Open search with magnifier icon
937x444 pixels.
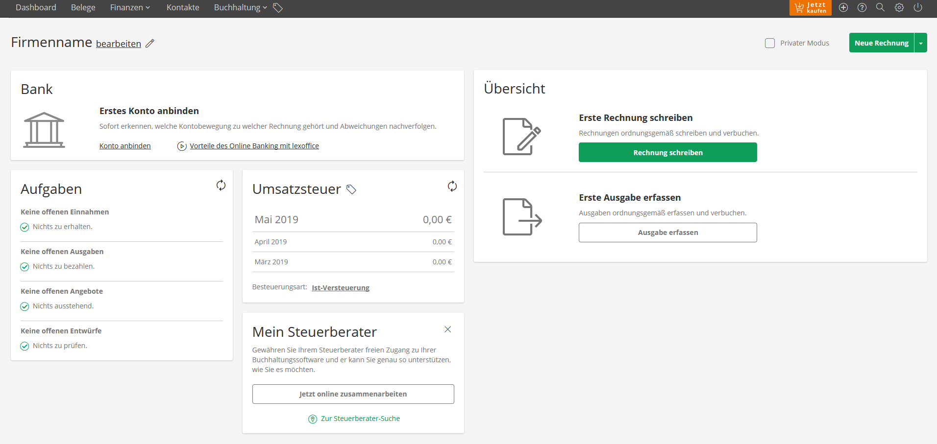[880, 8]
